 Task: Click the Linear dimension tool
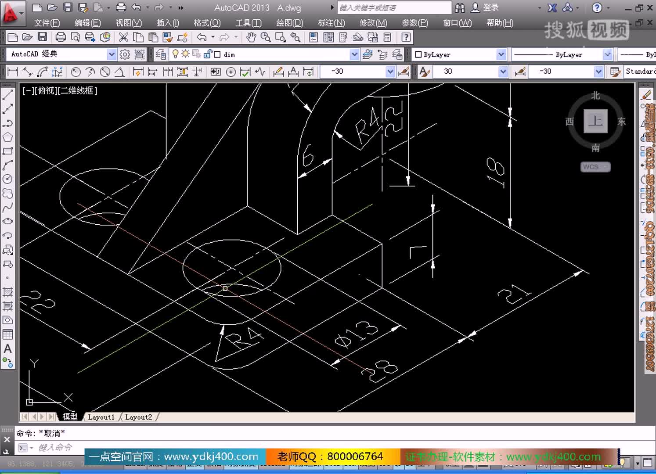[x=13, y=72]
